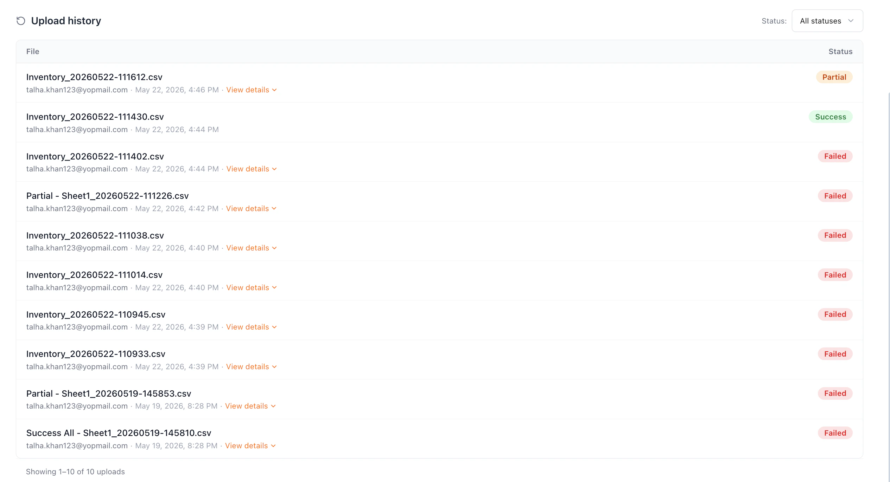Click Failed badge for Success All - Sheet1_20260519-145810.csv
The image size is (890, 482).
(x=835, y=433)
